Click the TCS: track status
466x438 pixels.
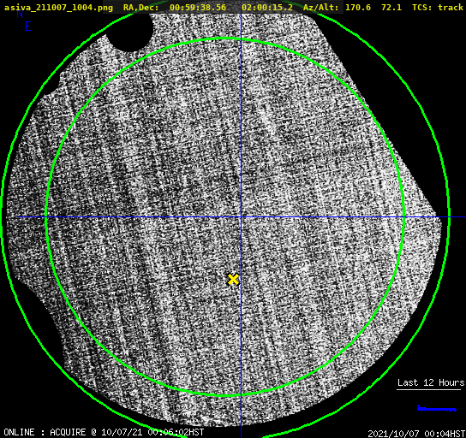click(438, 7)
